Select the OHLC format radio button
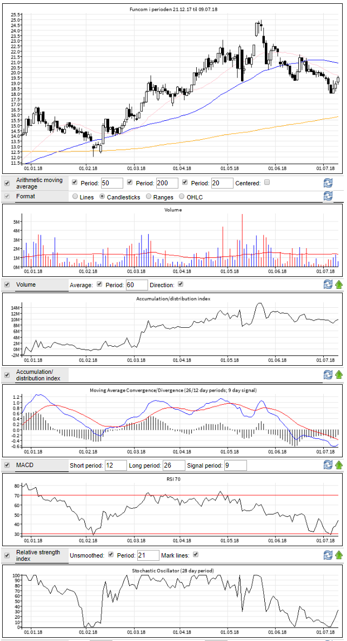 point(182,197)
